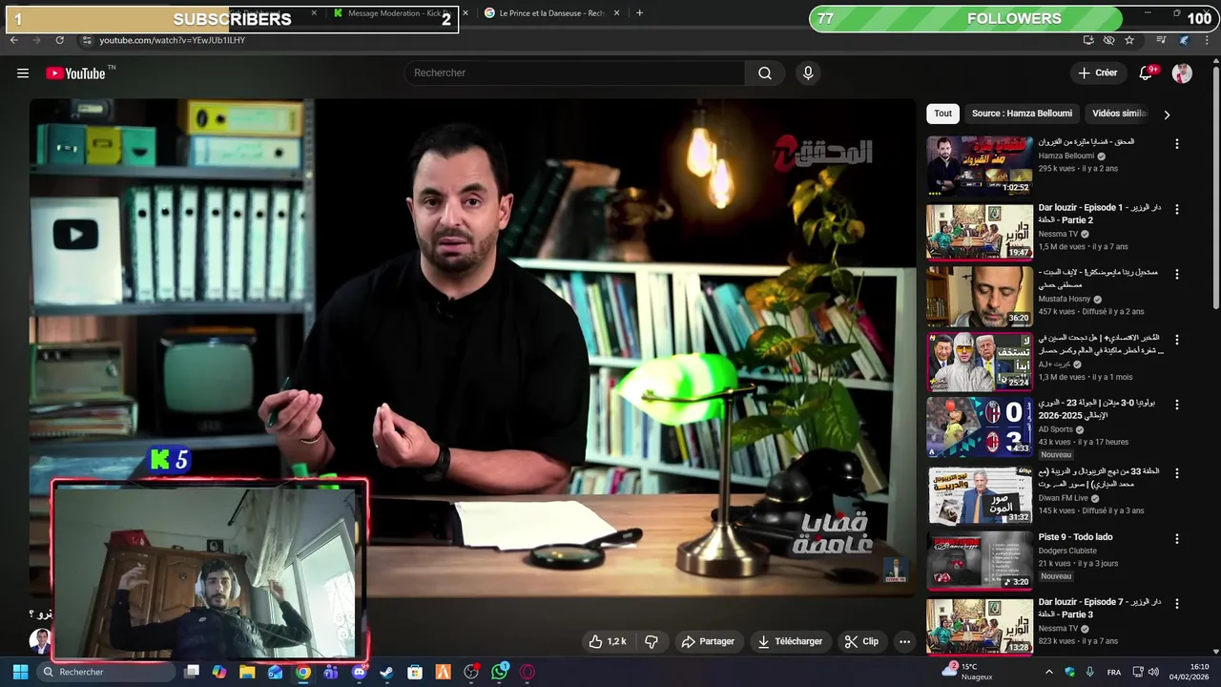Click the Clip button
The width and height of the screenshot is (1221, 687).
pyautogui.click(x=861, y=641)
